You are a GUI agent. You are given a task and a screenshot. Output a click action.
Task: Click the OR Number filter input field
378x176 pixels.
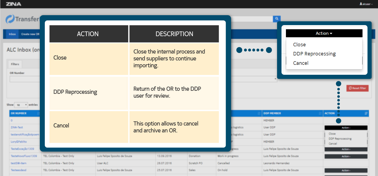click(x=25, y=79)
